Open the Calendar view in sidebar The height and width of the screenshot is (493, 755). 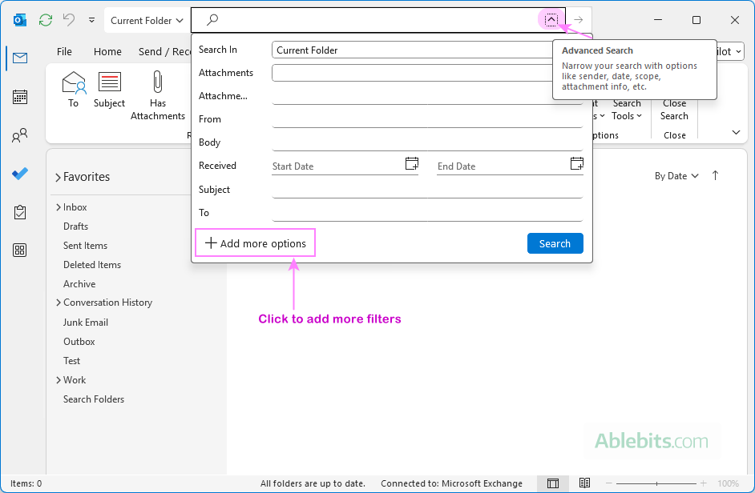[20, 97]
